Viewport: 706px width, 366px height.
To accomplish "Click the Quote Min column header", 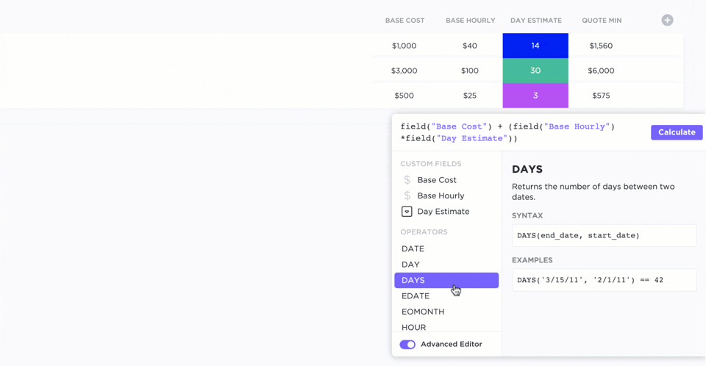I will point(602,21).
